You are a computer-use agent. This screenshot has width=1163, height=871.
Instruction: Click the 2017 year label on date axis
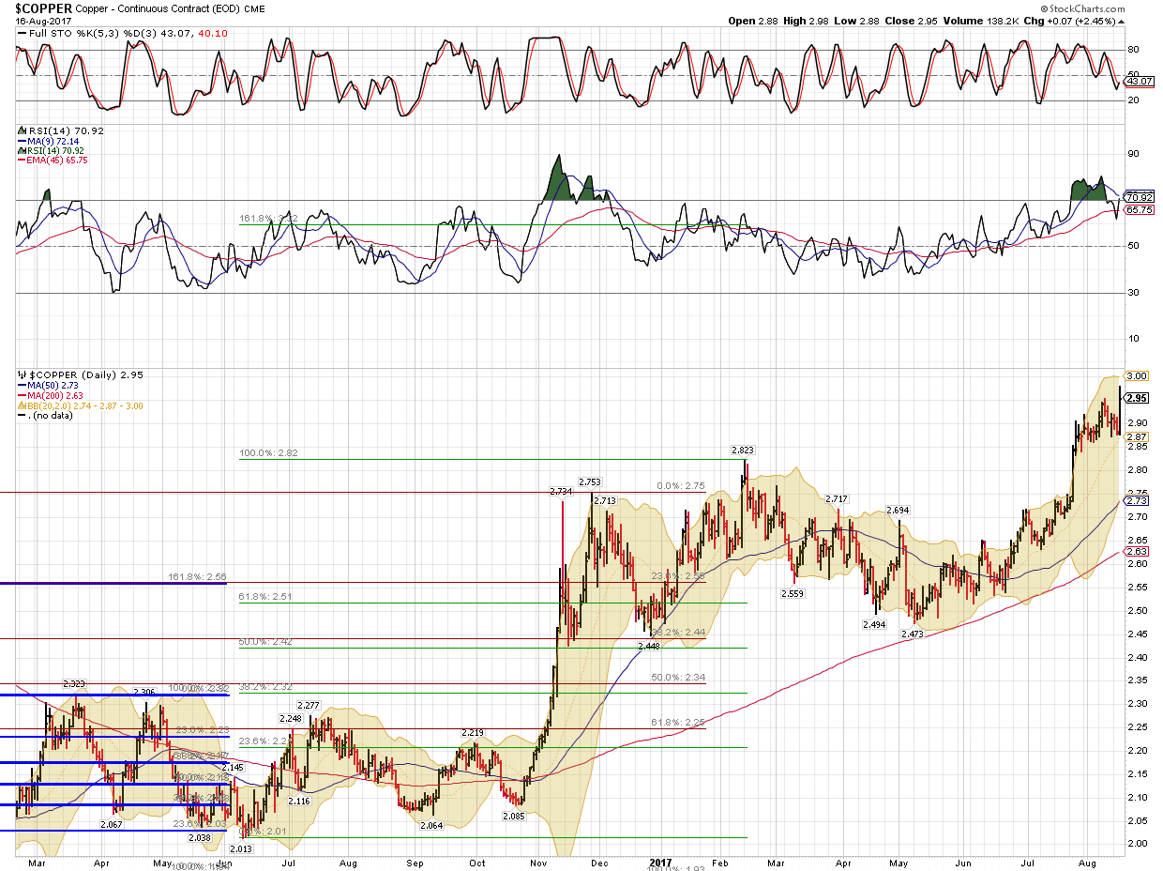click(661, 861)
